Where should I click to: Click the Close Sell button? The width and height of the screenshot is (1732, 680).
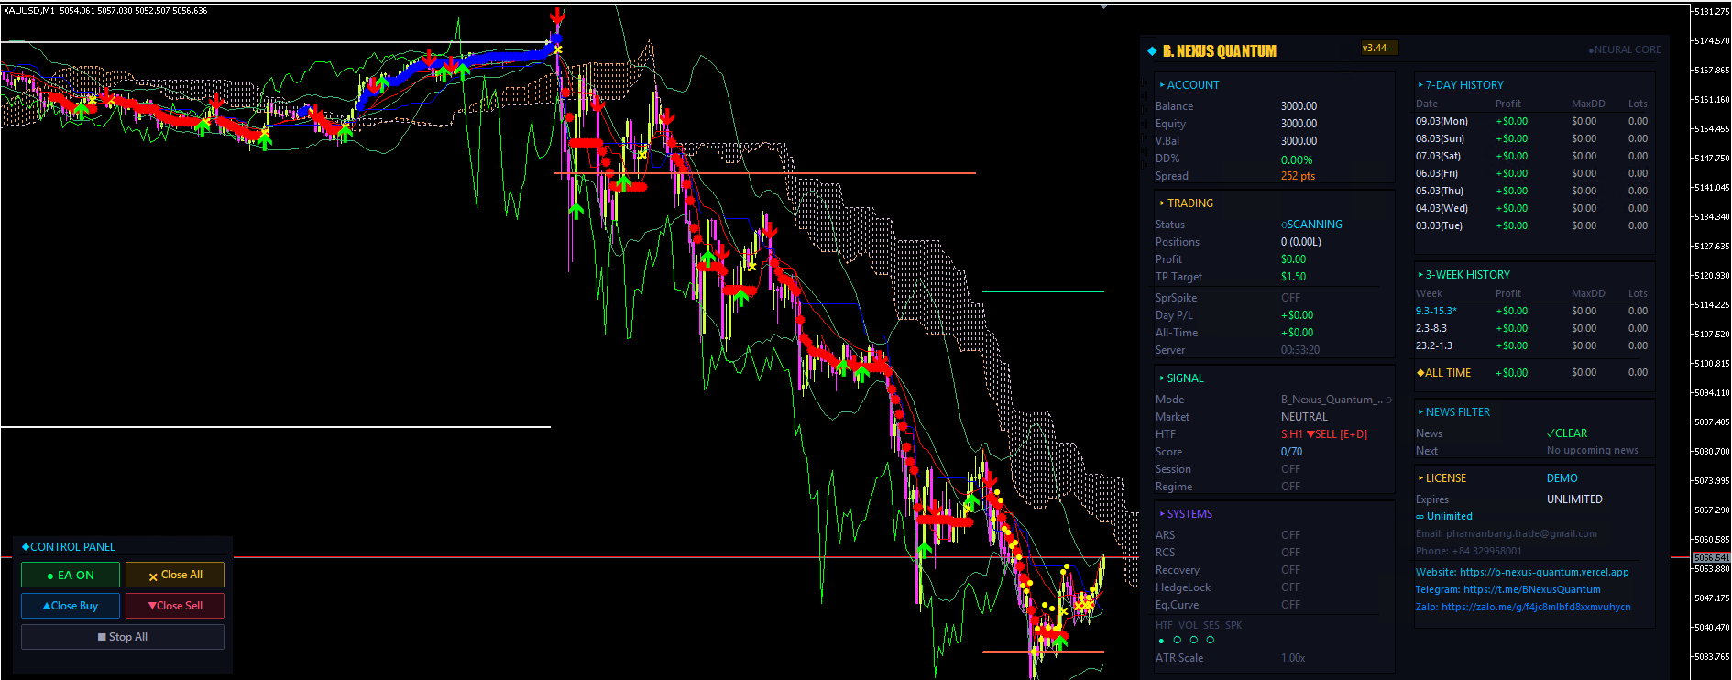click(x=175, y=606)
